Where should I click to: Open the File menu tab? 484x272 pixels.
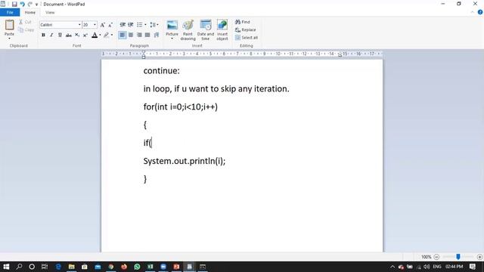(x=10, y=12)
